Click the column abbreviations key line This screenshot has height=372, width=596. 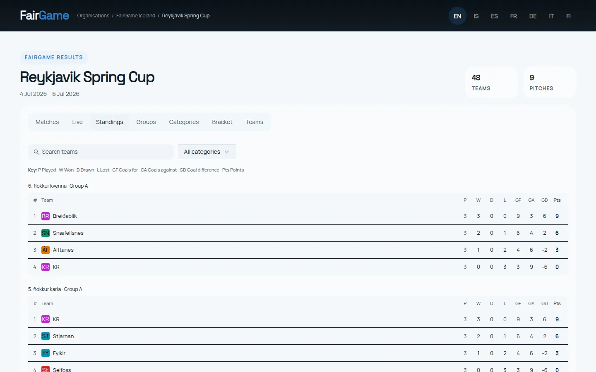[136, 170]
